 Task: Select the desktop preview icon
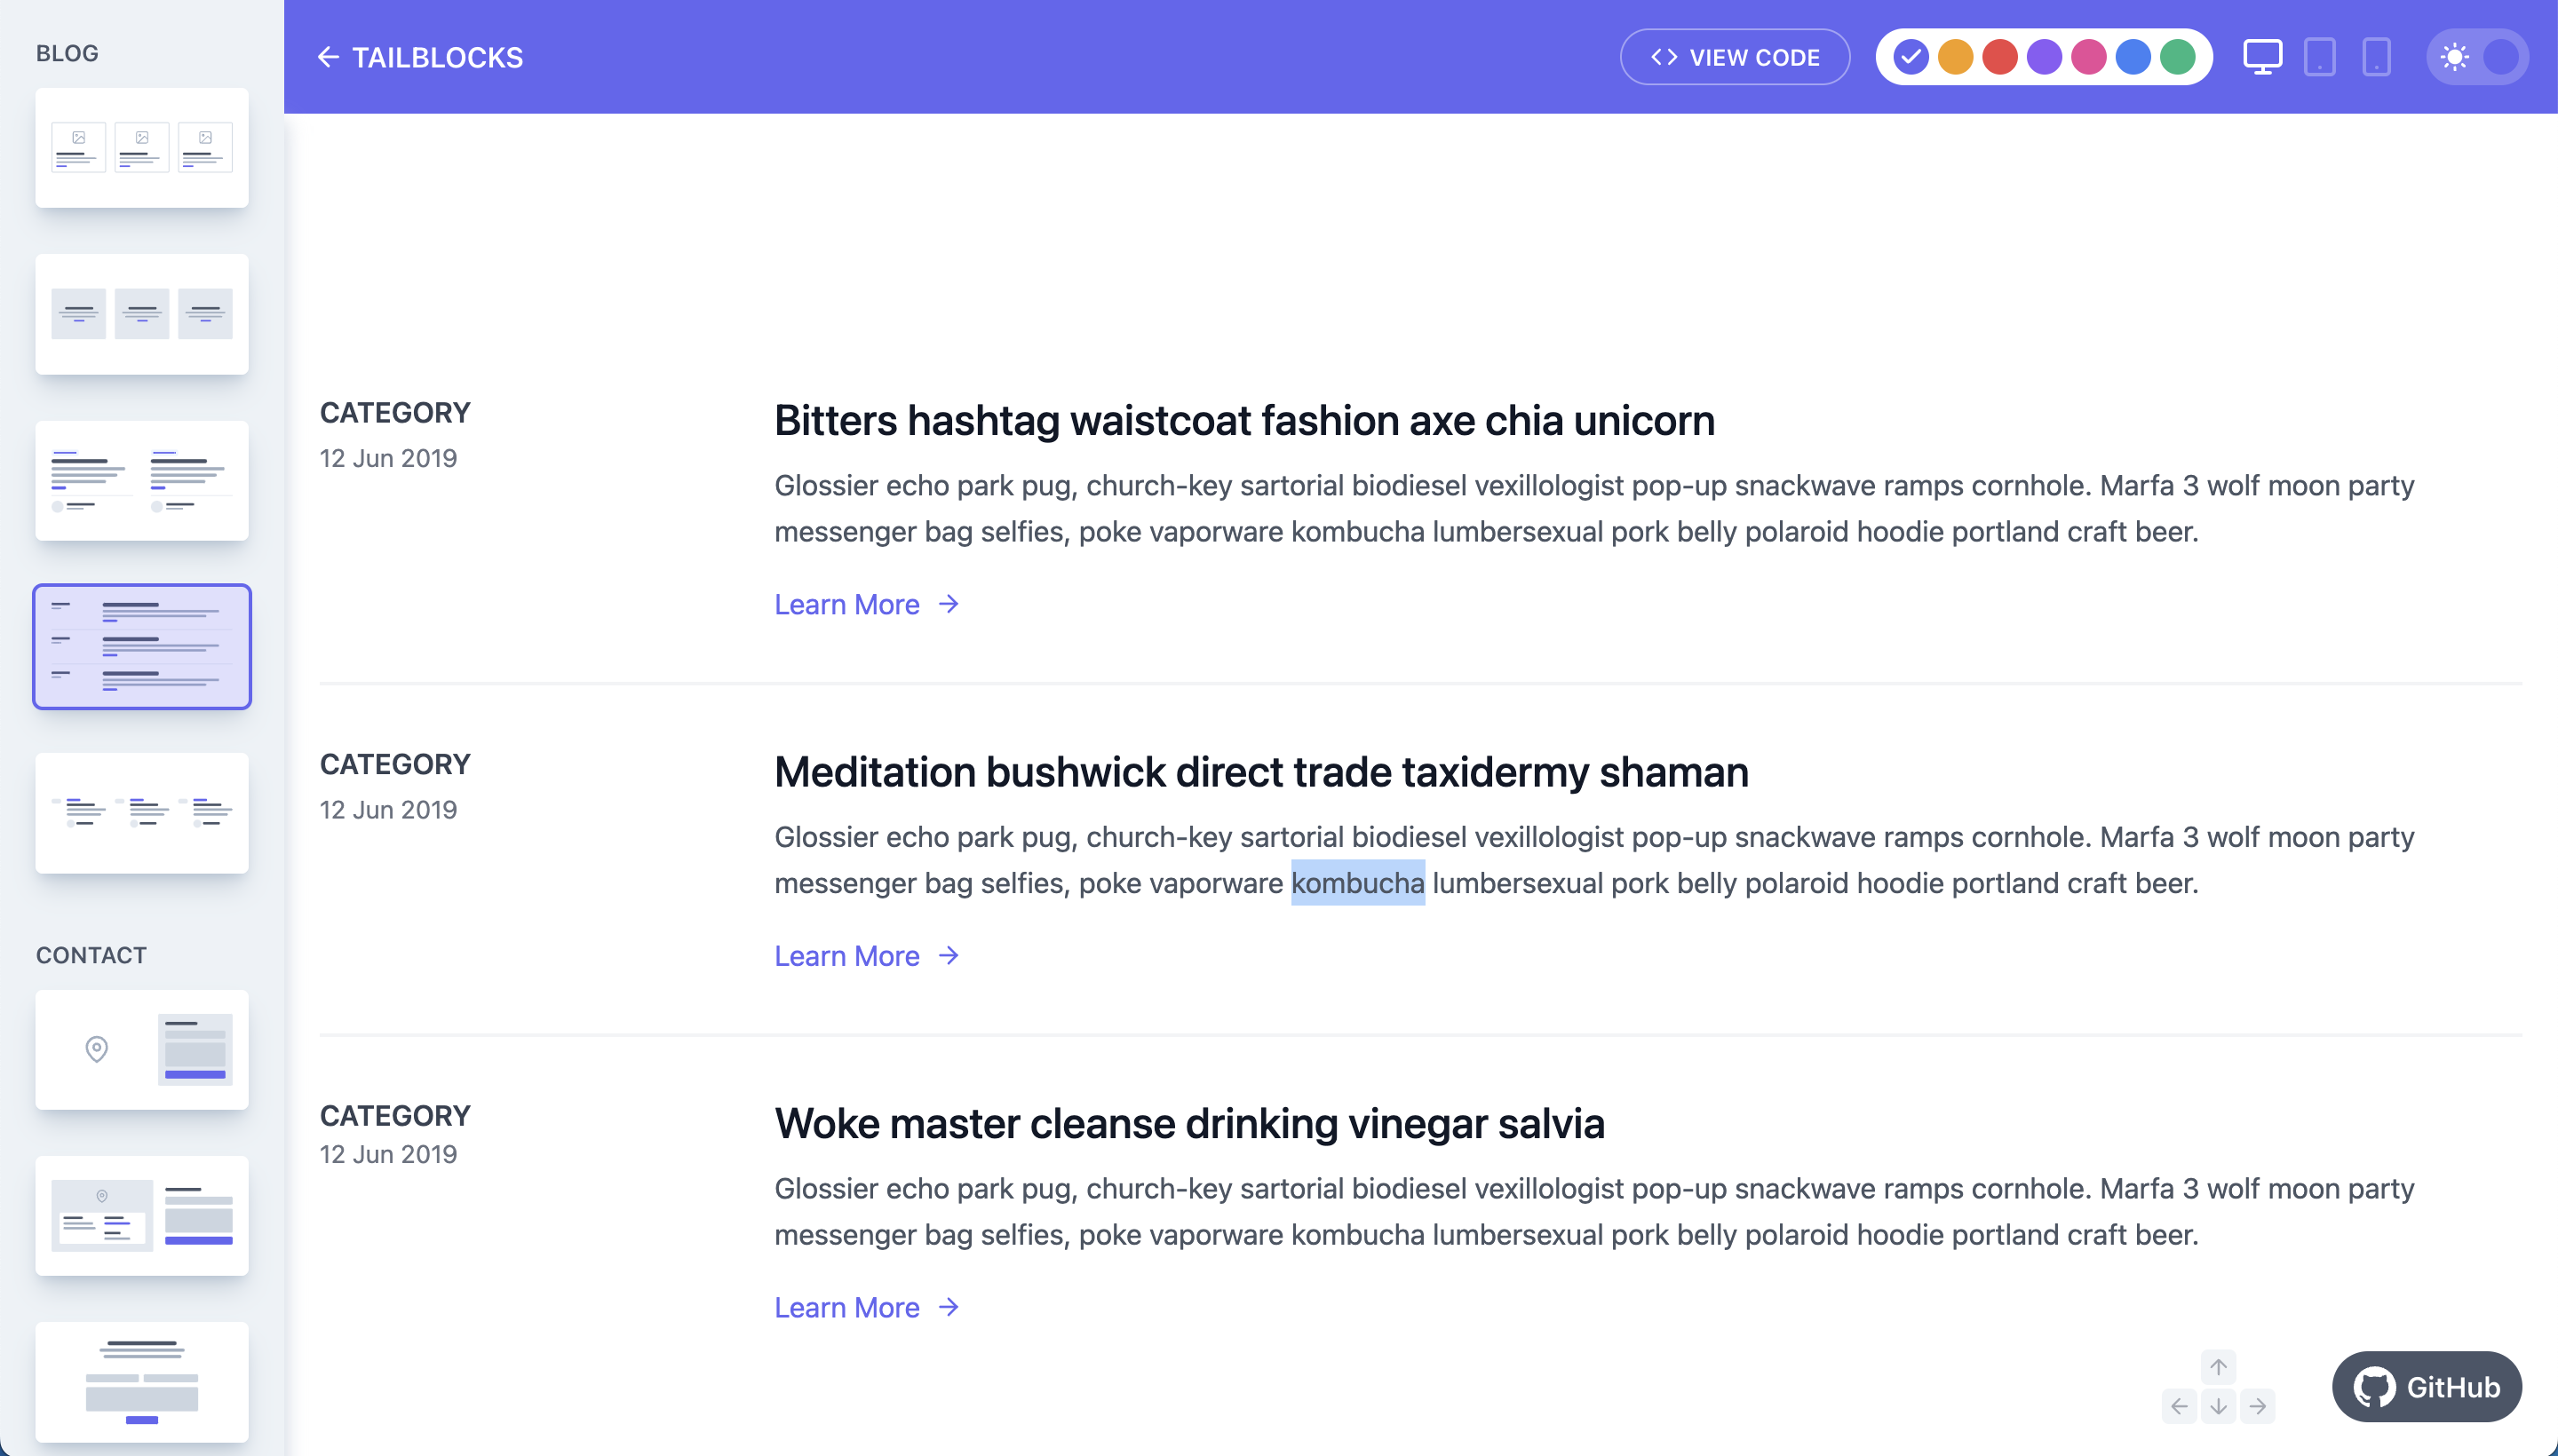click(2263, 56)
